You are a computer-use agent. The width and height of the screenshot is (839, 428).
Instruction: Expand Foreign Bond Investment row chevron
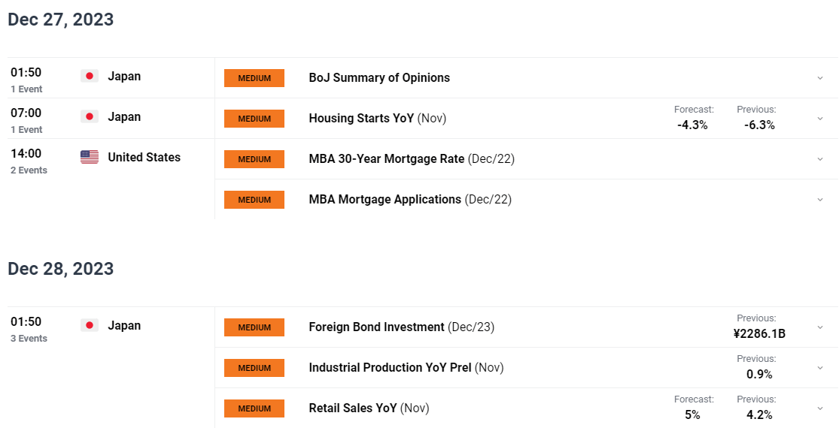tap(819, 327)
